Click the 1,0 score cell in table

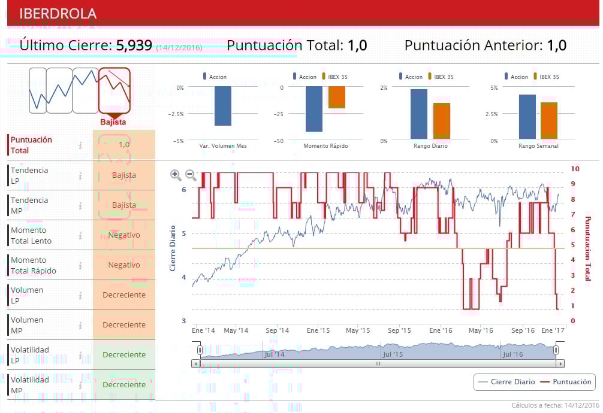coord(124,145)
